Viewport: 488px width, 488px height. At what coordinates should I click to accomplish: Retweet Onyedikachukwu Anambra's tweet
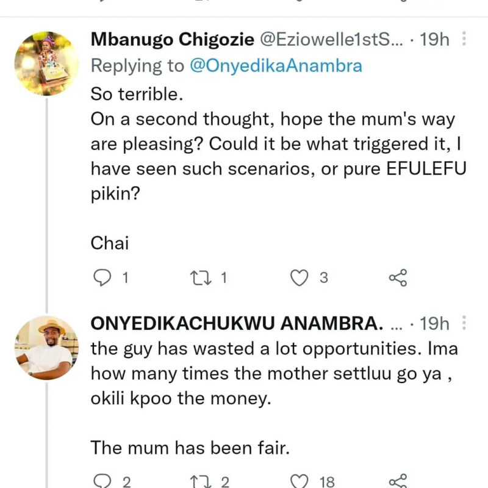click(x=200, y=482)
